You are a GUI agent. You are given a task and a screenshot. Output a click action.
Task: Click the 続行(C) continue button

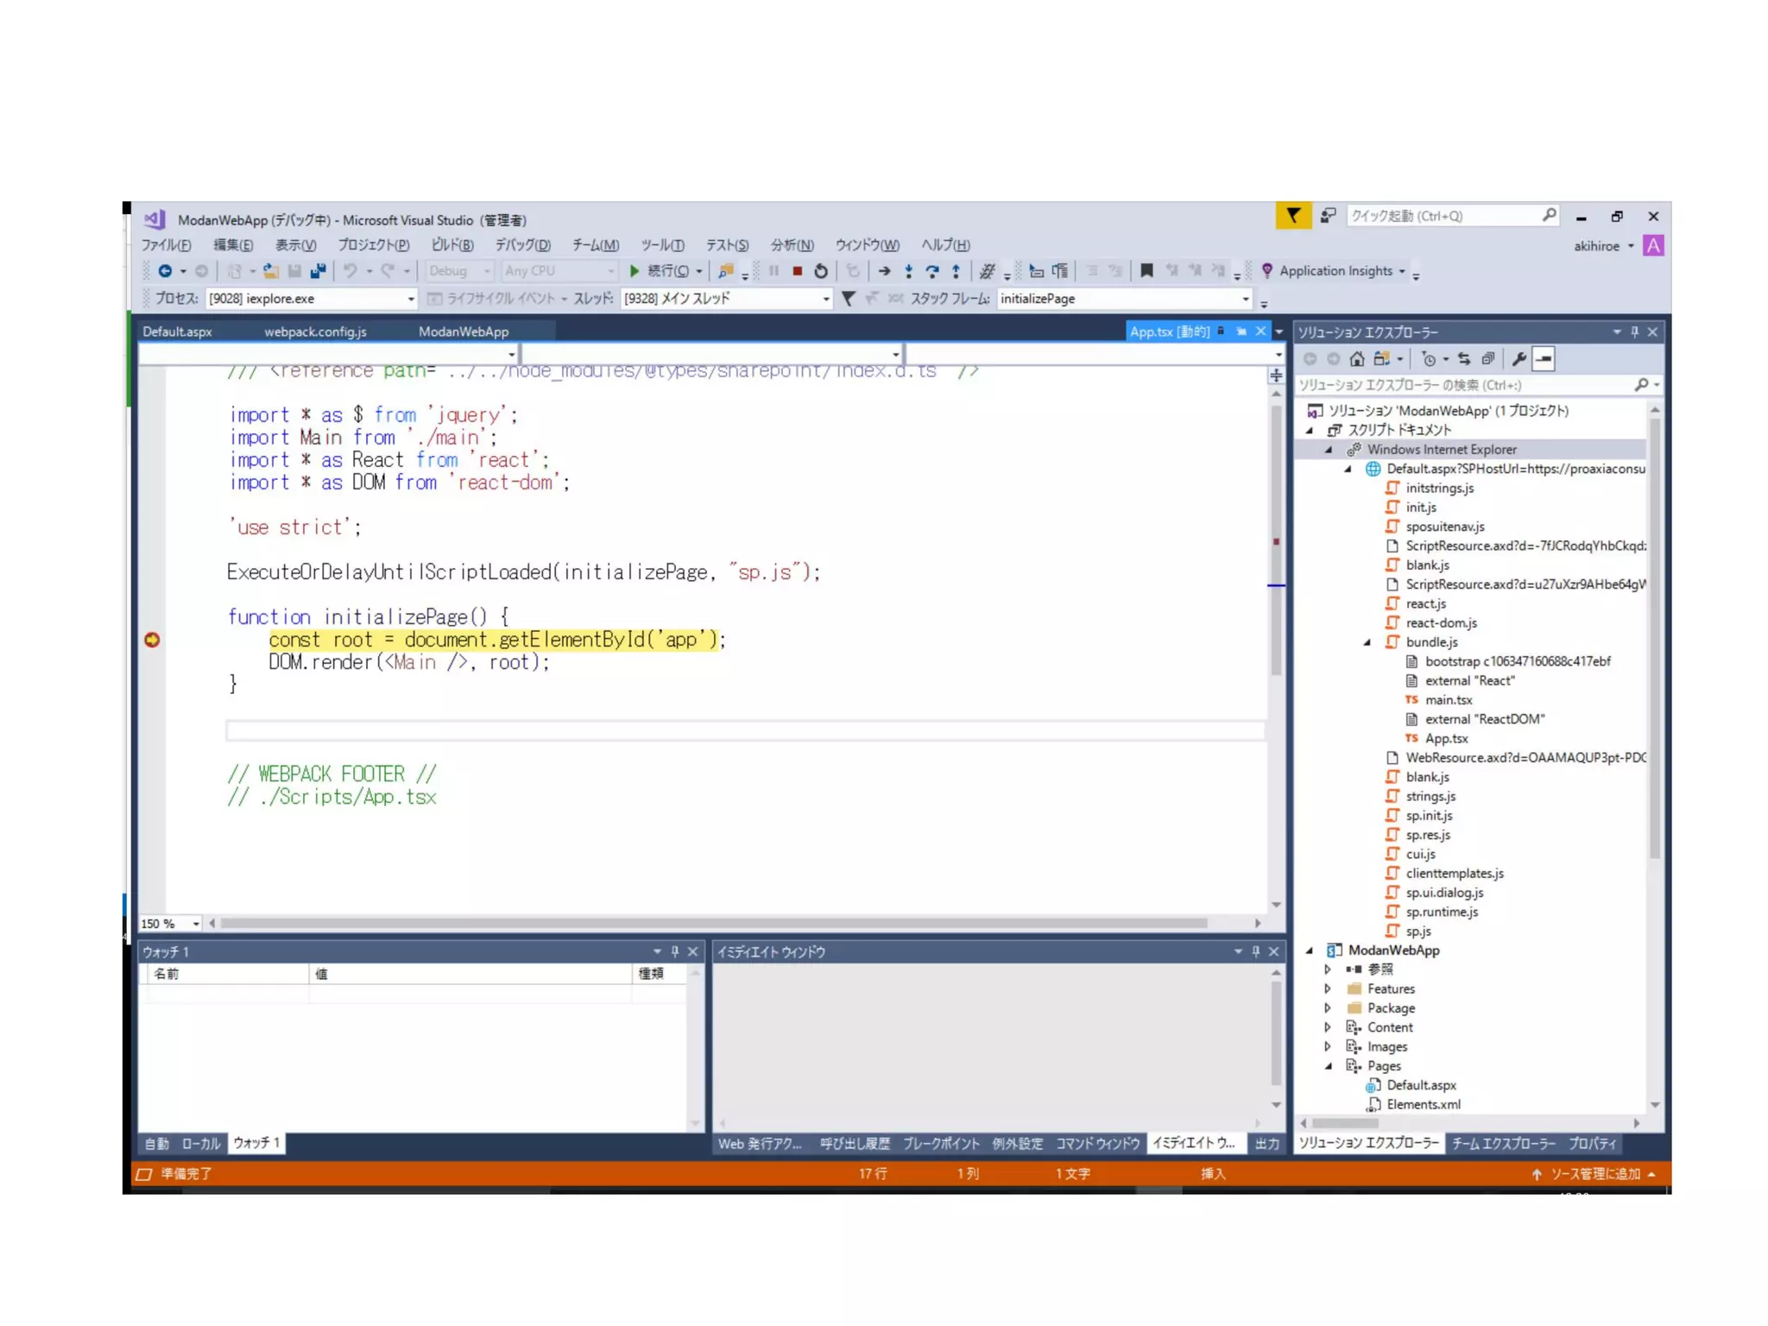pos(660,271)
